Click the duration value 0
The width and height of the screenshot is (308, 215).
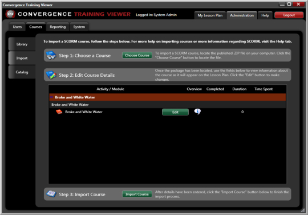(x=242, y=112)
